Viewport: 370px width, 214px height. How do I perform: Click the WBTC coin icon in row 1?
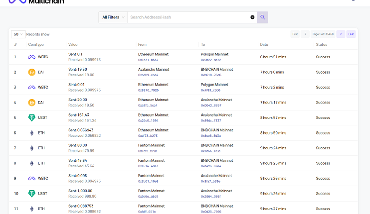click(x=31, y=57)
